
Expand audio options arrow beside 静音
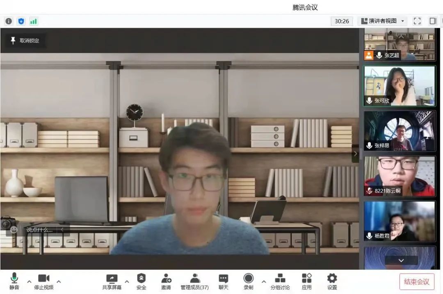[x=29, y=281]
